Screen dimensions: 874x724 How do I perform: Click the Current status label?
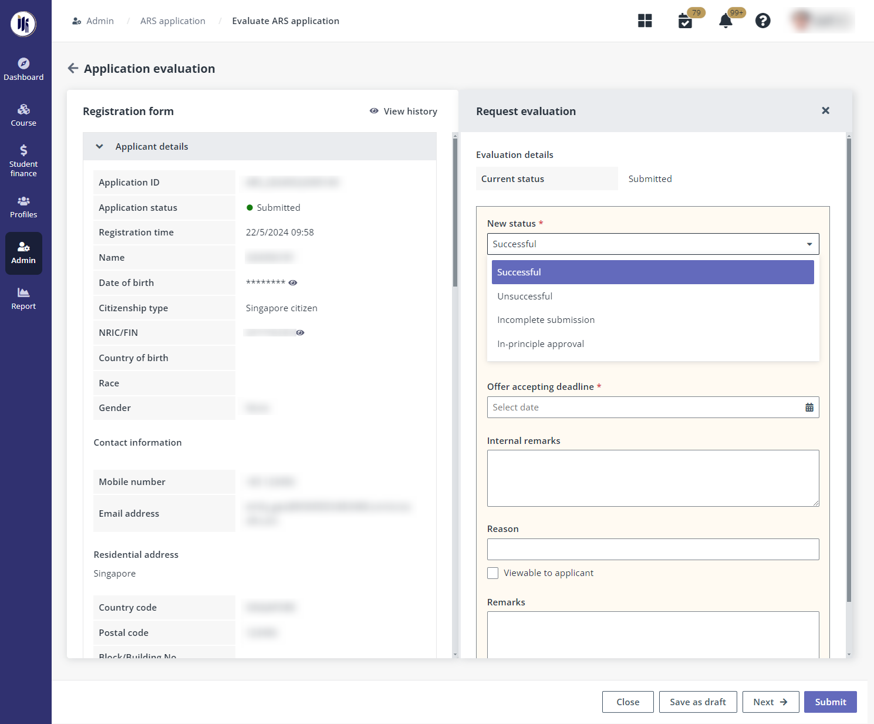click(x=513, y=179)
